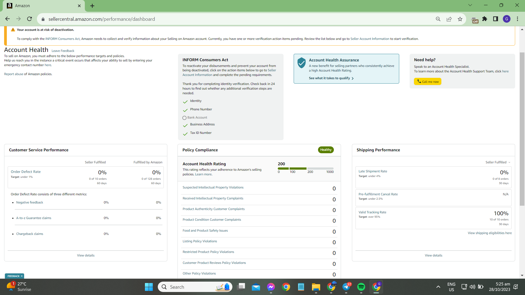Viewport: 525px width, 295px height.
Task: Open the weather widget showing 27°C
Action: click(19, 287)
